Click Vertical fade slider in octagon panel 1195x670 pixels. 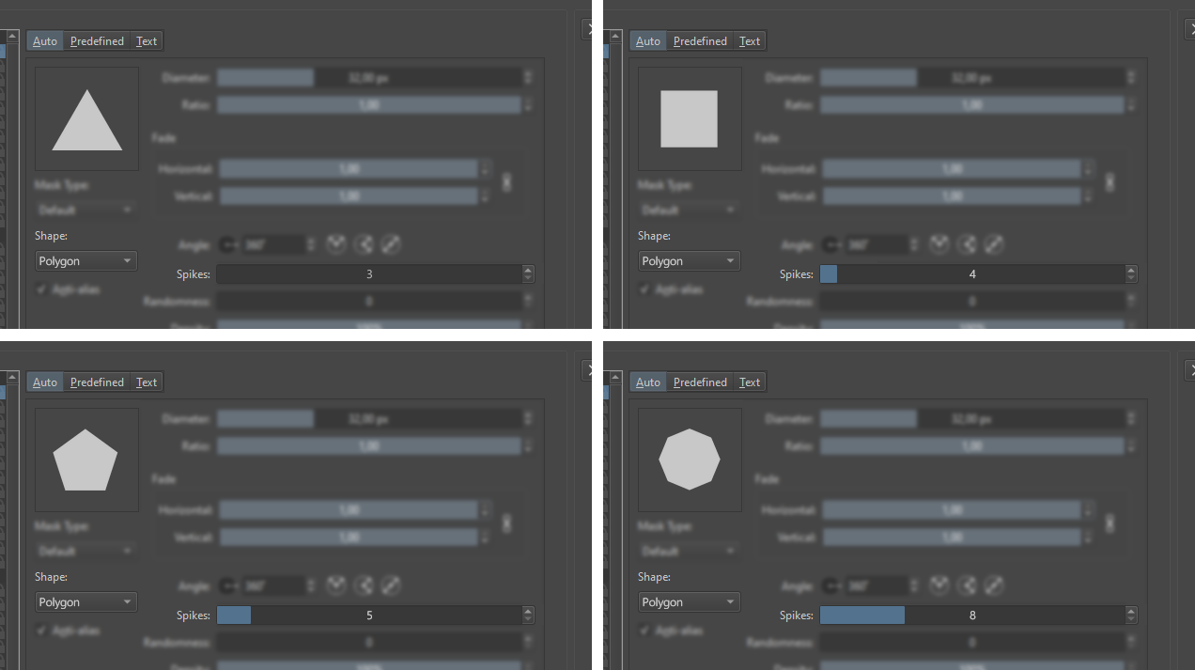(x=952, y=538)
